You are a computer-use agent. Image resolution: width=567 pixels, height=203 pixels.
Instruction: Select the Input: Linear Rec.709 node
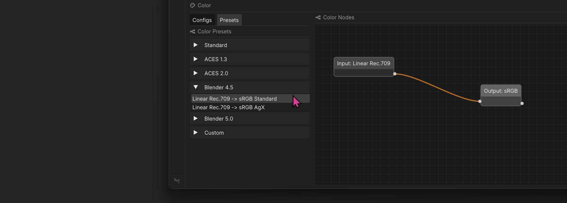click(364, 64)
